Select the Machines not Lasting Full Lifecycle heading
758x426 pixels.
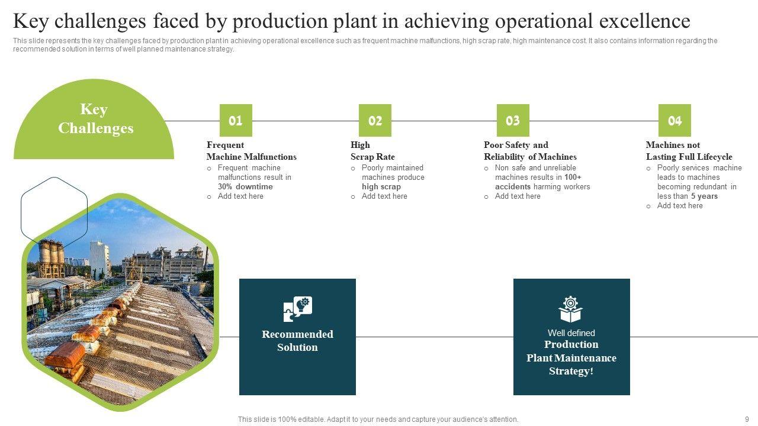[689, 151]
